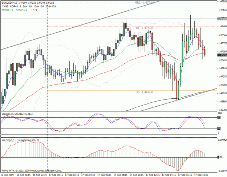This screenshot has height=177, width=227.
Task: Click the '17 Sep 06:15' time axis label
Action: click(x=104, y=175)
